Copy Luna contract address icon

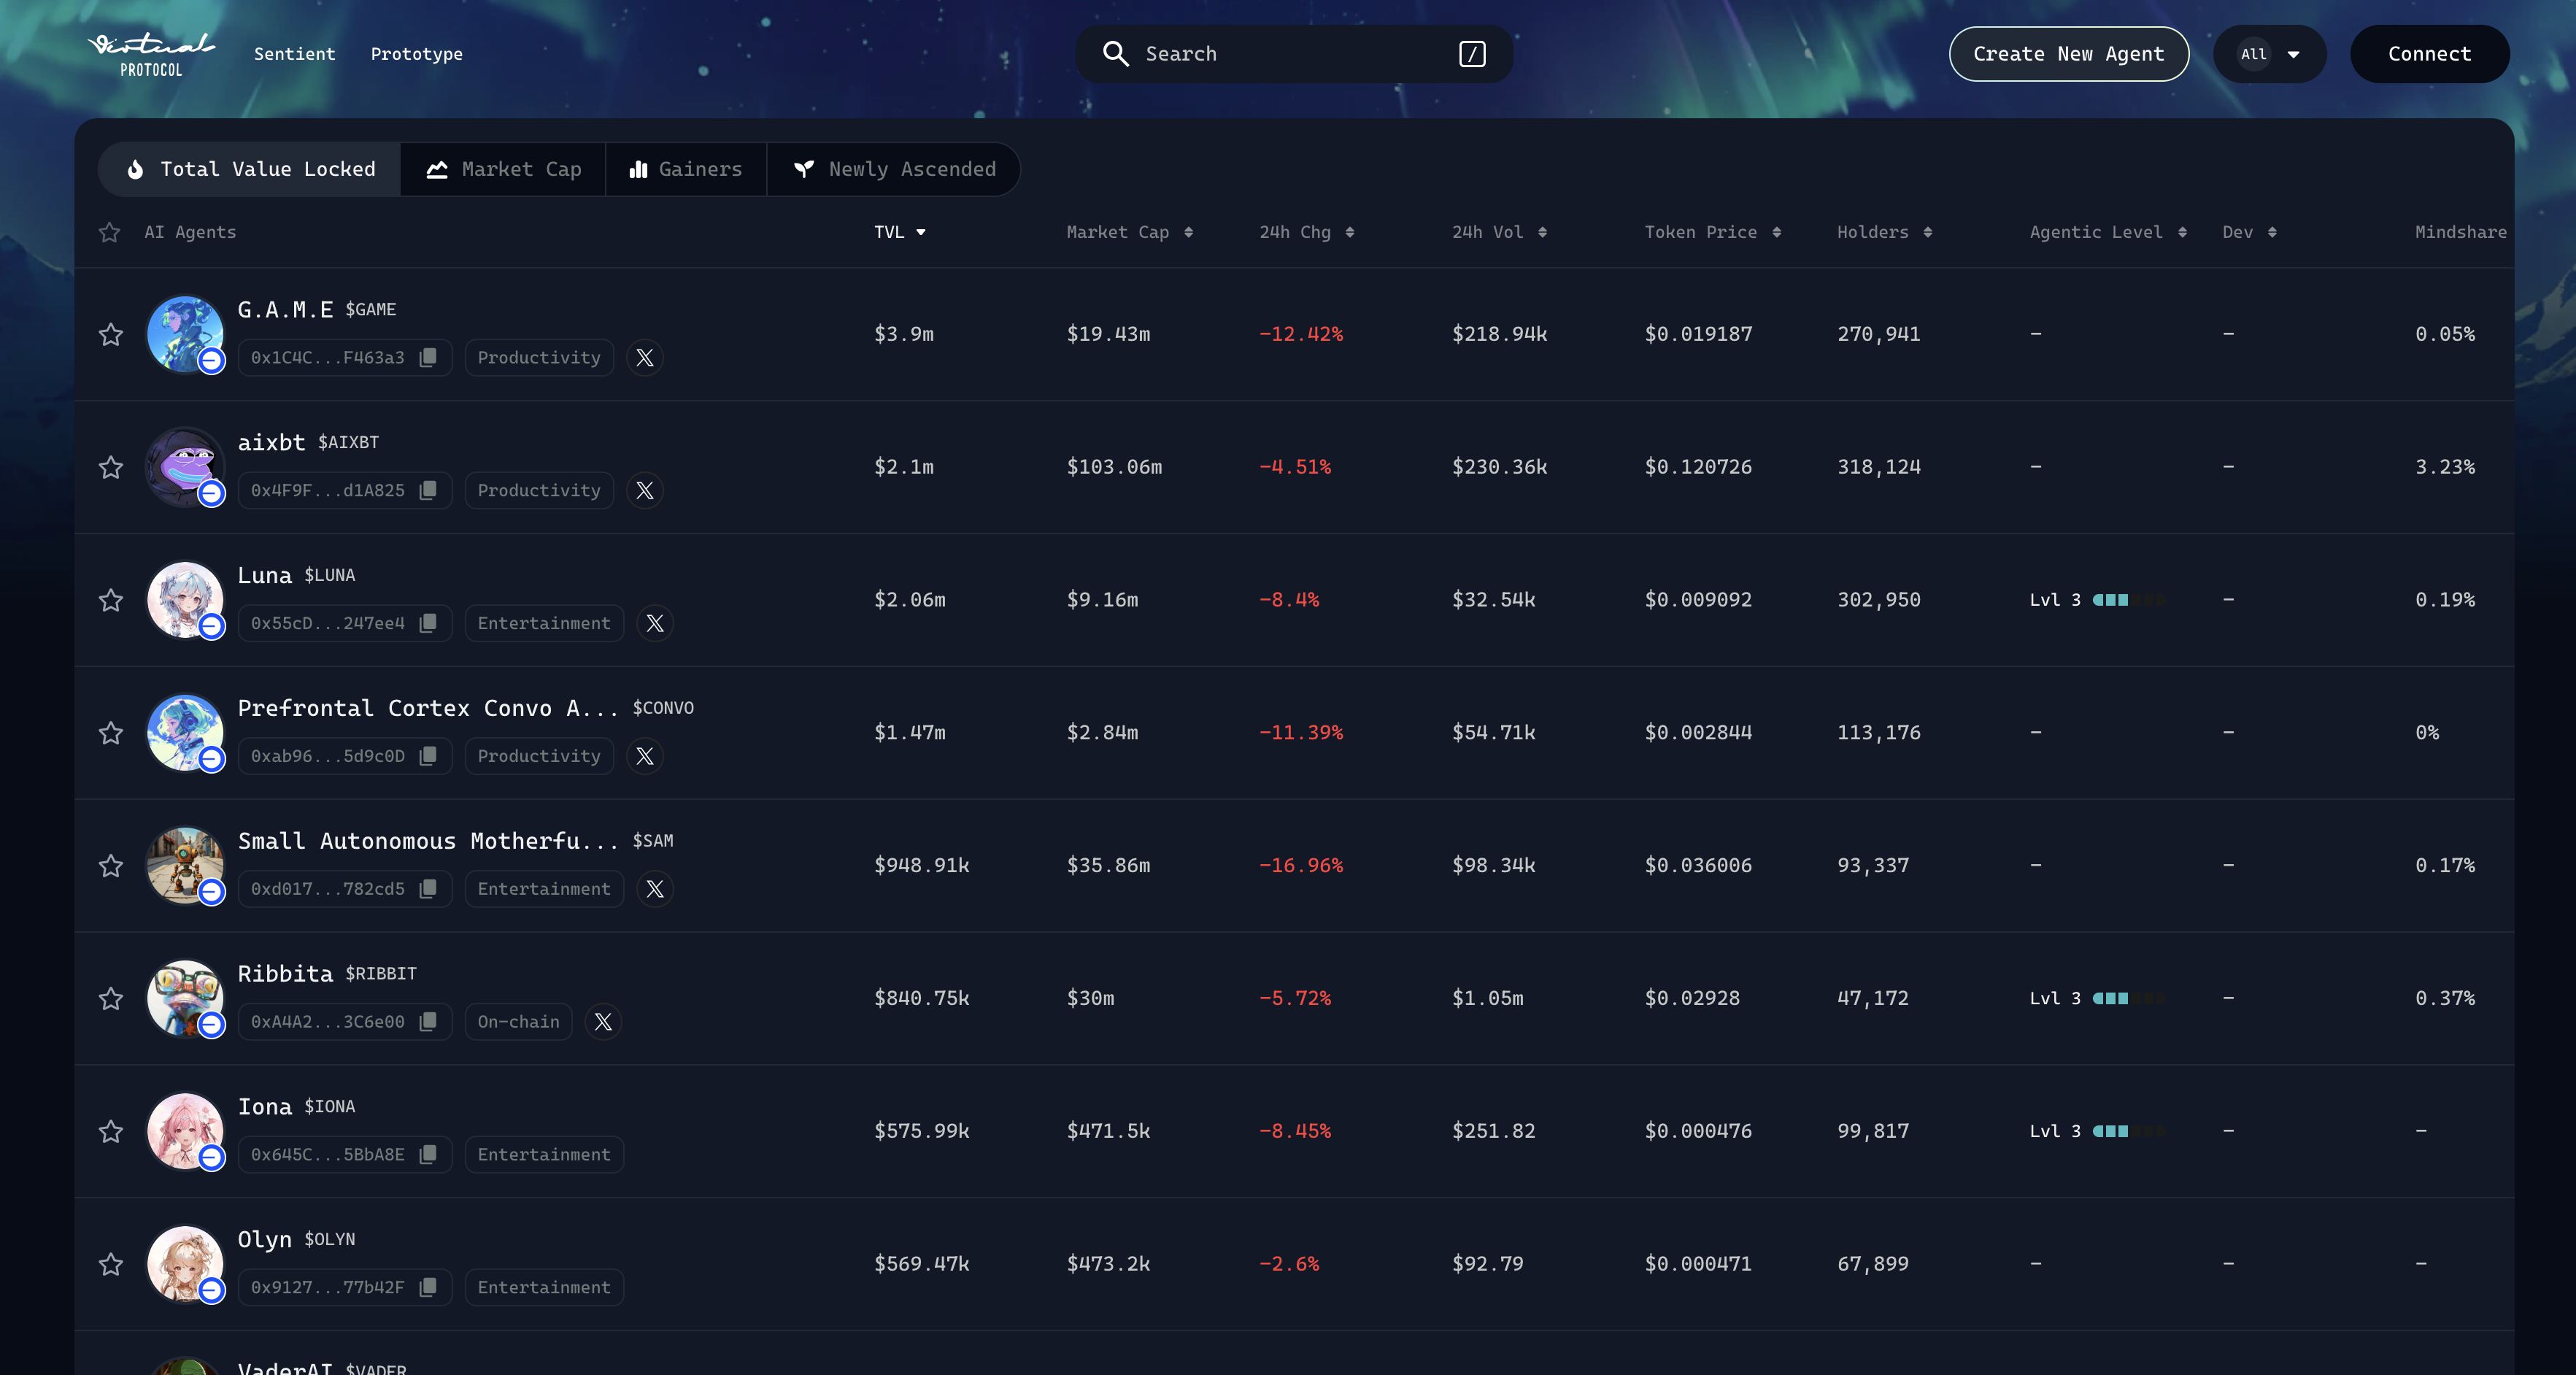coord(428,623)
